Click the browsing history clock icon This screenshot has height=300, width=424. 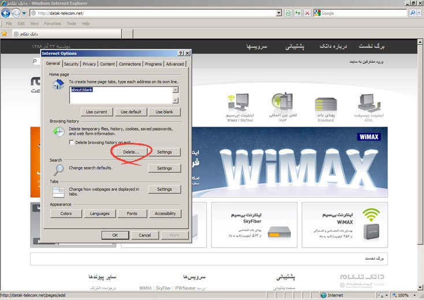tap(58, 132)
